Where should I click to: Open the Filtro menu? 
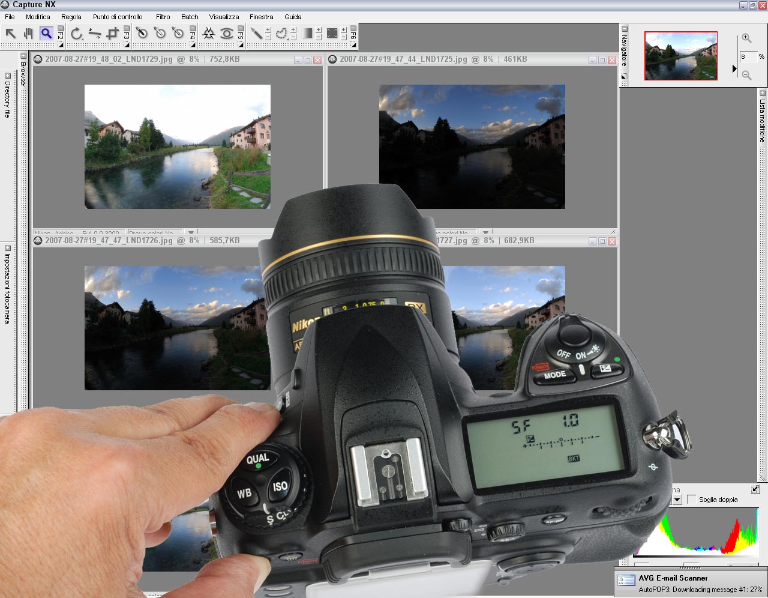click(x=163, y=17)
